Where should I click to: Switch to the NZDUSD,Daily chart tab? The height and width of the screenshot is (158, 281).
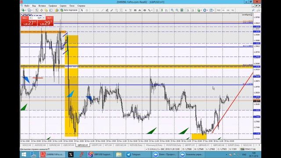point(136,145)
